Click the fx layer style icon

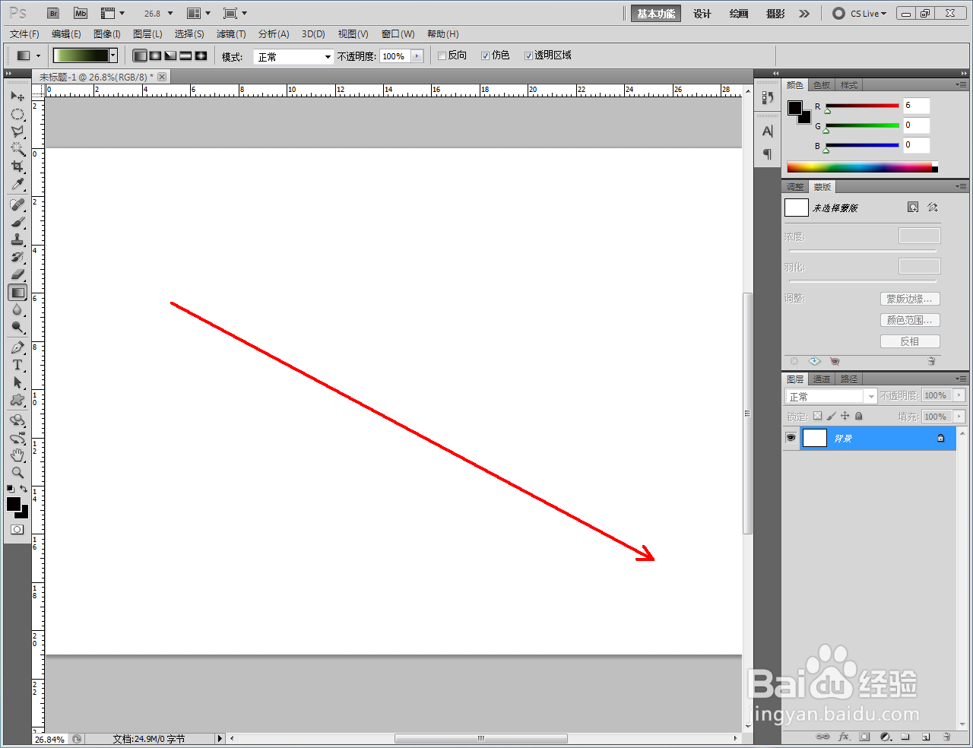coord(844,737)
